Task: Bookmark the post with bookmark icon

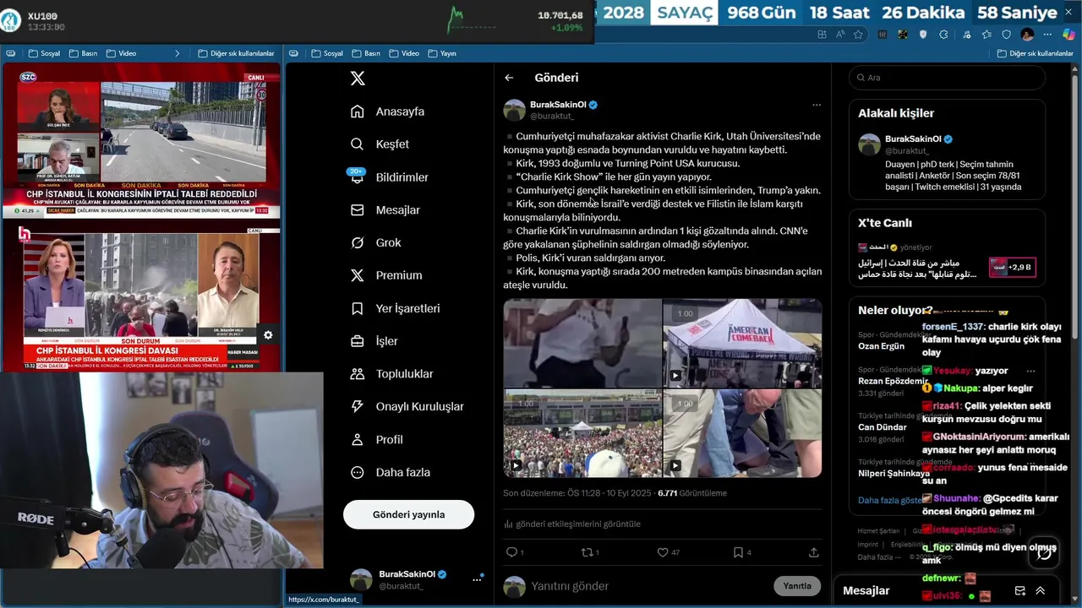Action: (738, 552)
